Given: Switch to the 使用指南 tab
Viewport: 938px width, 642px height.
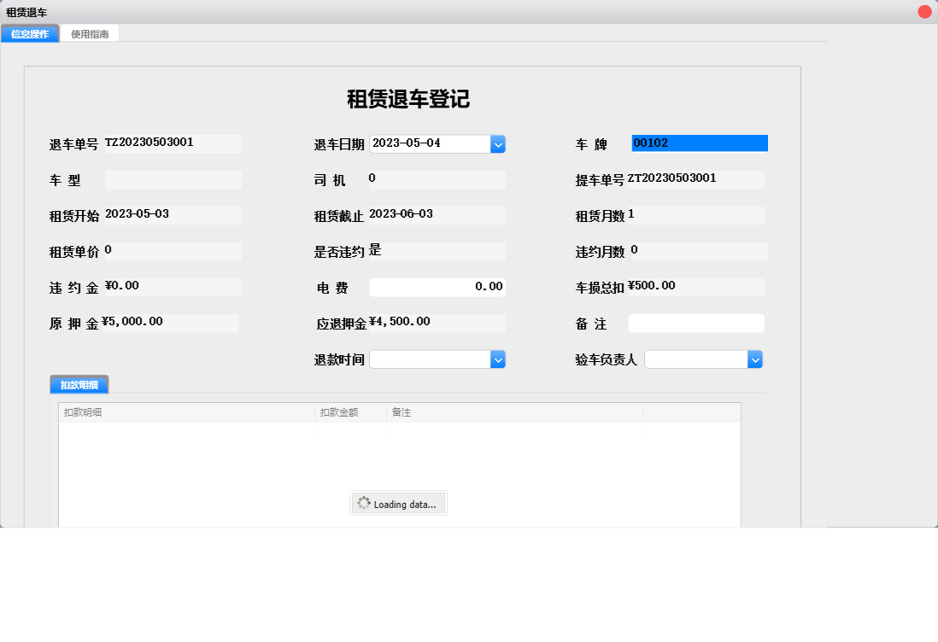Looking at the screenshot, I should pos(90,32).
